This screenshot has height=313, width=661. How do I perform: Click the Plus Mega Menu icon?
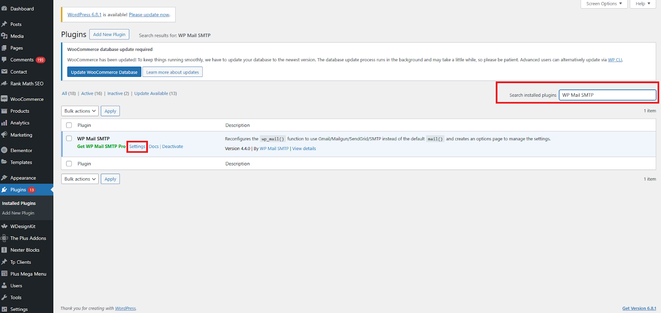coord(4,274)
